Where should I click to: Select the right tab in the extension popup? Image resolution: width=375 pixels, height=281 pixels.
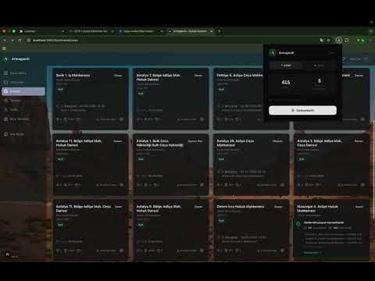click(319, 66)
